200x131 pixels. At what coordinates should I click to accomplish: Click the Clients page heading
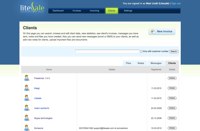click(x=30, y=28)
